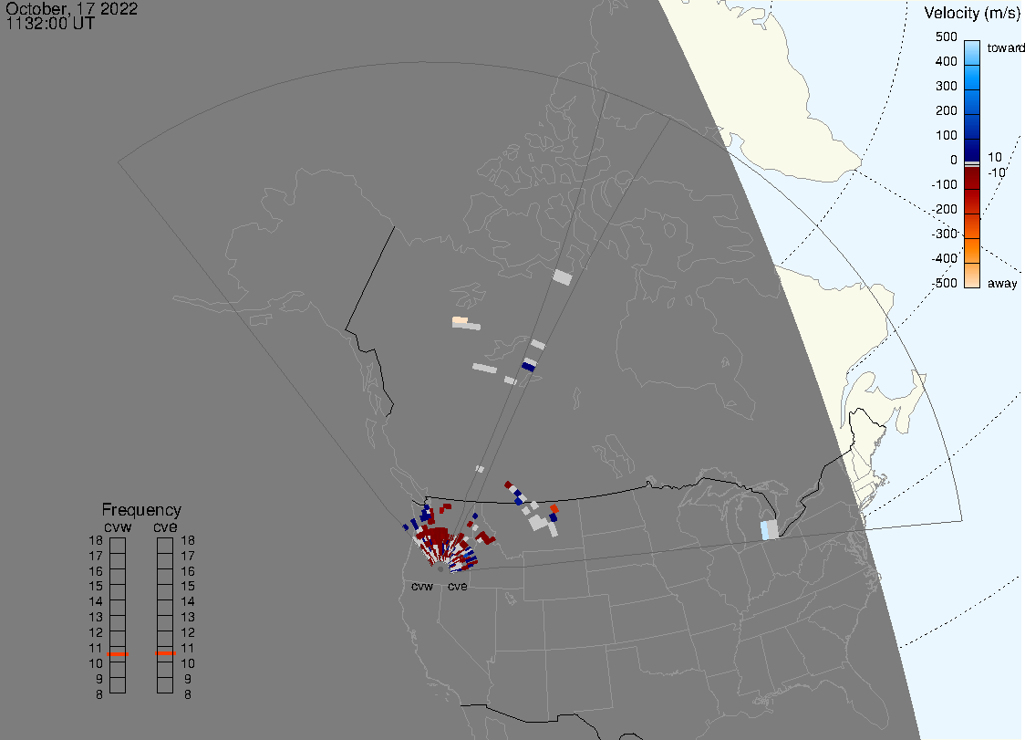Click the "18" label beside the cve bar
1025x740 pixels.
click(188, 541)
